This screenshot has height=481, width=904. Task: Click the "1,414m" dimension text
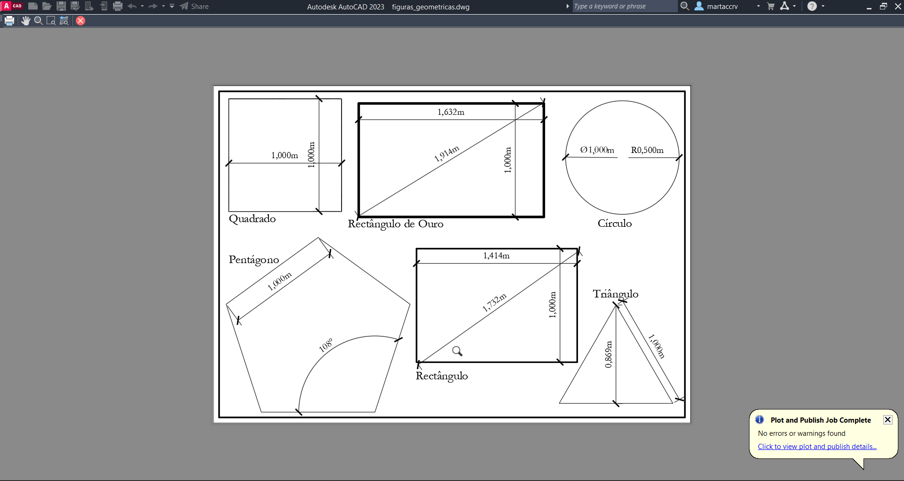(496, 256)
